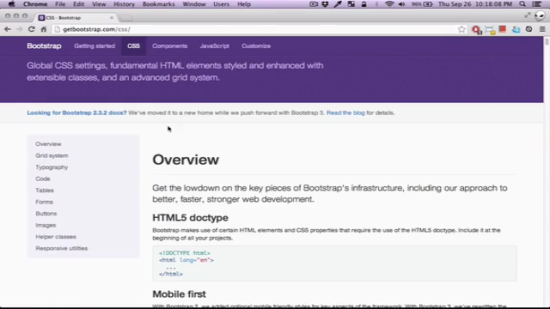Jump to Responsive utilities in sidebar

(61, 248)
